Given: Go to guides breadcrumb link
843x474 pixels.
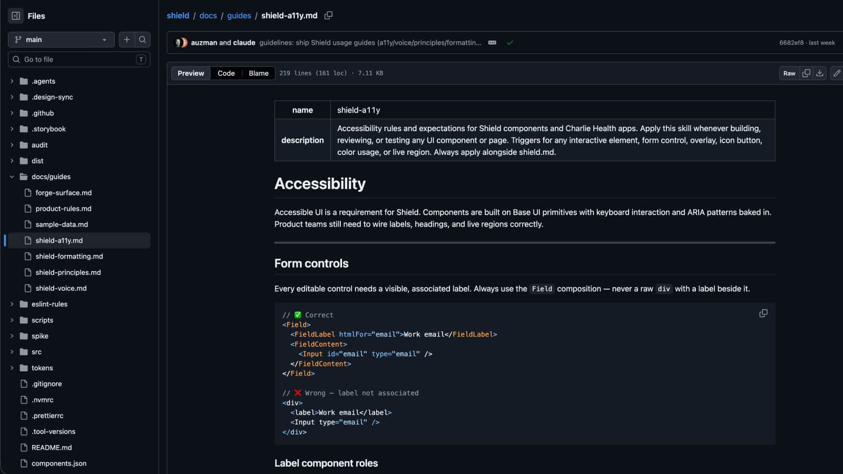Looking at the screenshot, I should tap(239, 16).
